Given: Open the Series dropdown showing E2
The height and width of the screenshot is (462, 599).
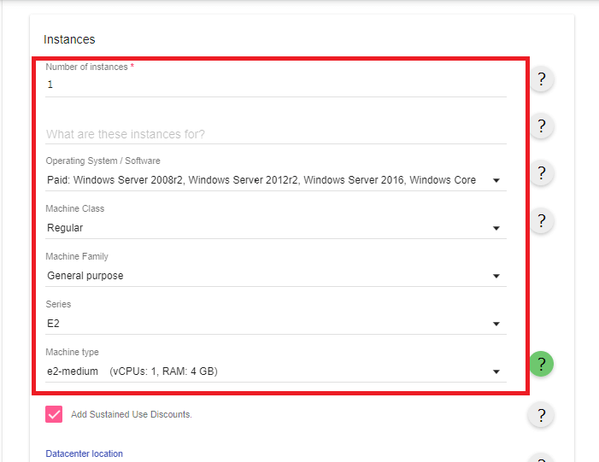Looking at the screenshot, I should pyautogui.click(x=276, y=324).
